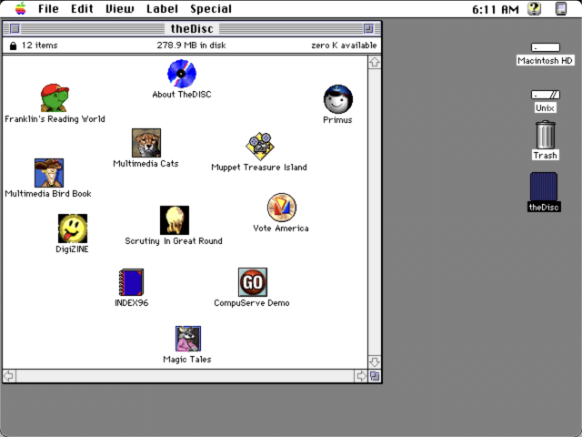
Task: Click the Vote America icon
Action: [x=282, y=208]
